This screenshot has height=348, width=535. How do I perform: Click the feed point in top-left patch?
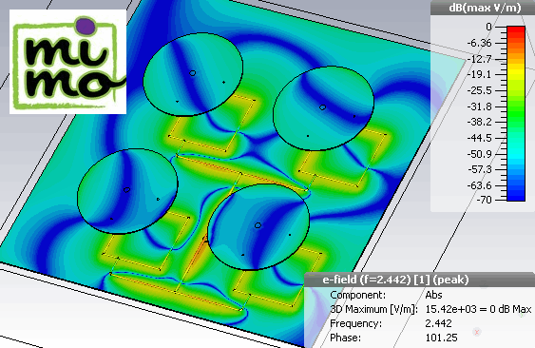[x=193, y=73]
